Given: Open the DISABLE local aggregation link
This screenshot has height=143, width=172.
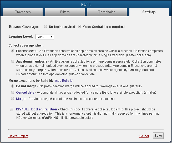Looking at the screenshot, I should click(x=36, y=109).
